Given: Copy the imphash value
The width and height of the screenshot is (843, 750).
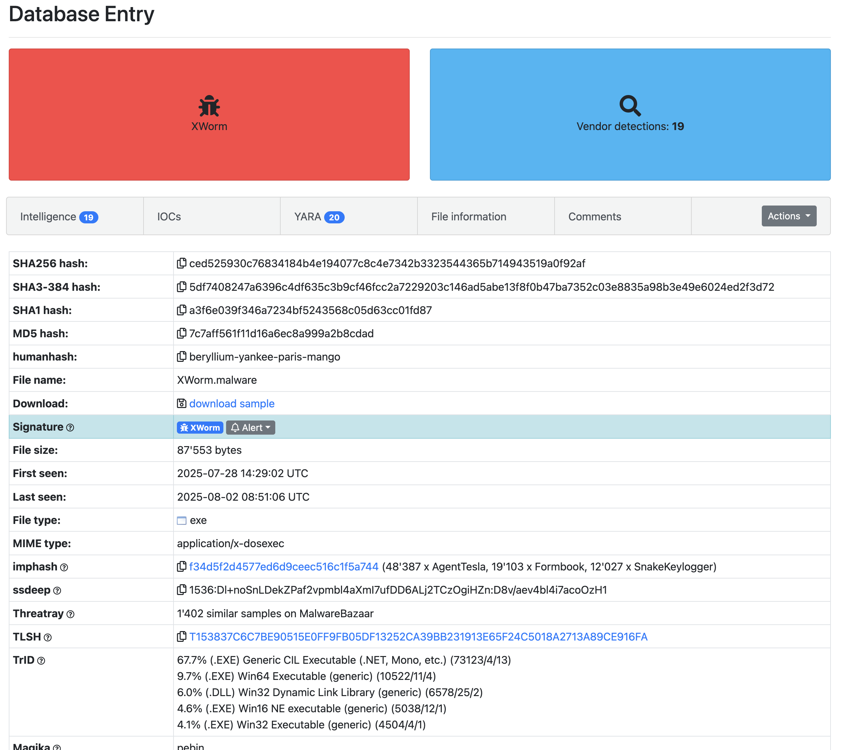Looking at the screenshot, I should click(x=182, y=566).
